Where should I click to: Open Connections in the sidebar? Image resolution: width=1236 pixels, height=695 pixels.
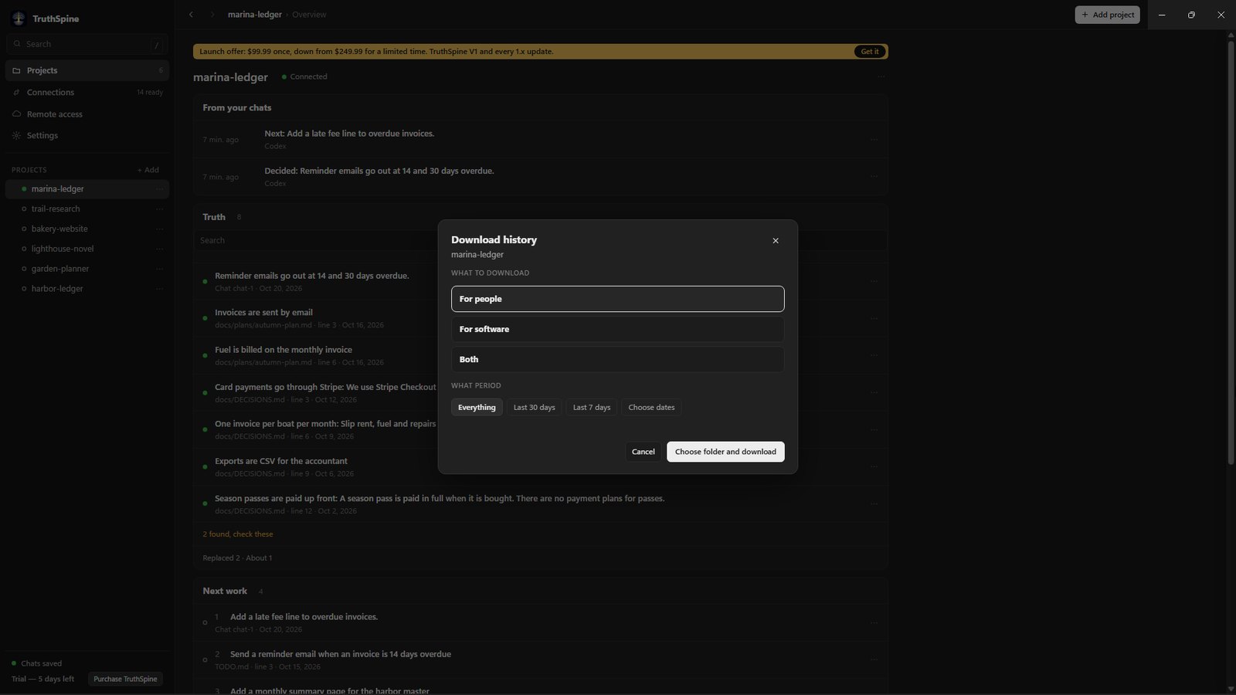click(x=87, y=92)
